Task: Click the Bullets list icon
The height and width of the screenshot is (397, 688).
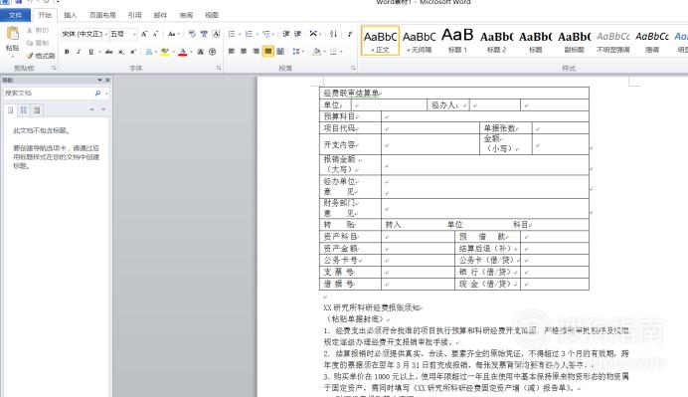Action: point(232,34)
